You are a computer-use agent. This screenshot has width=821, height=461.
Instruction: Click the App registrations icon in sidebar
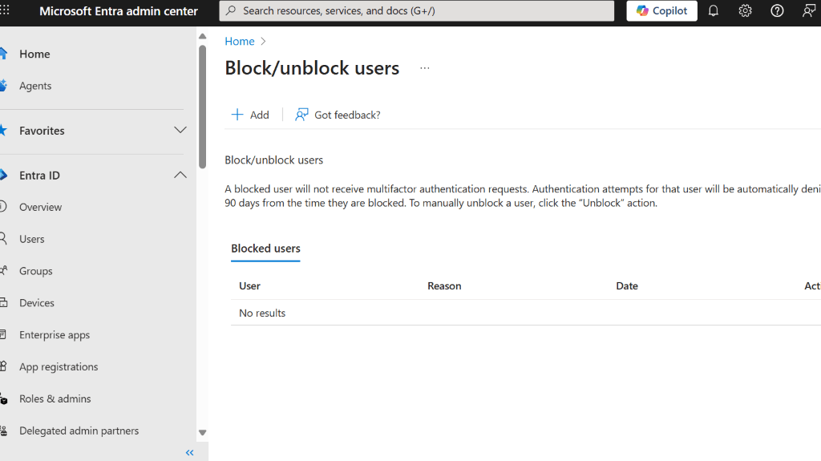(3, 366)
